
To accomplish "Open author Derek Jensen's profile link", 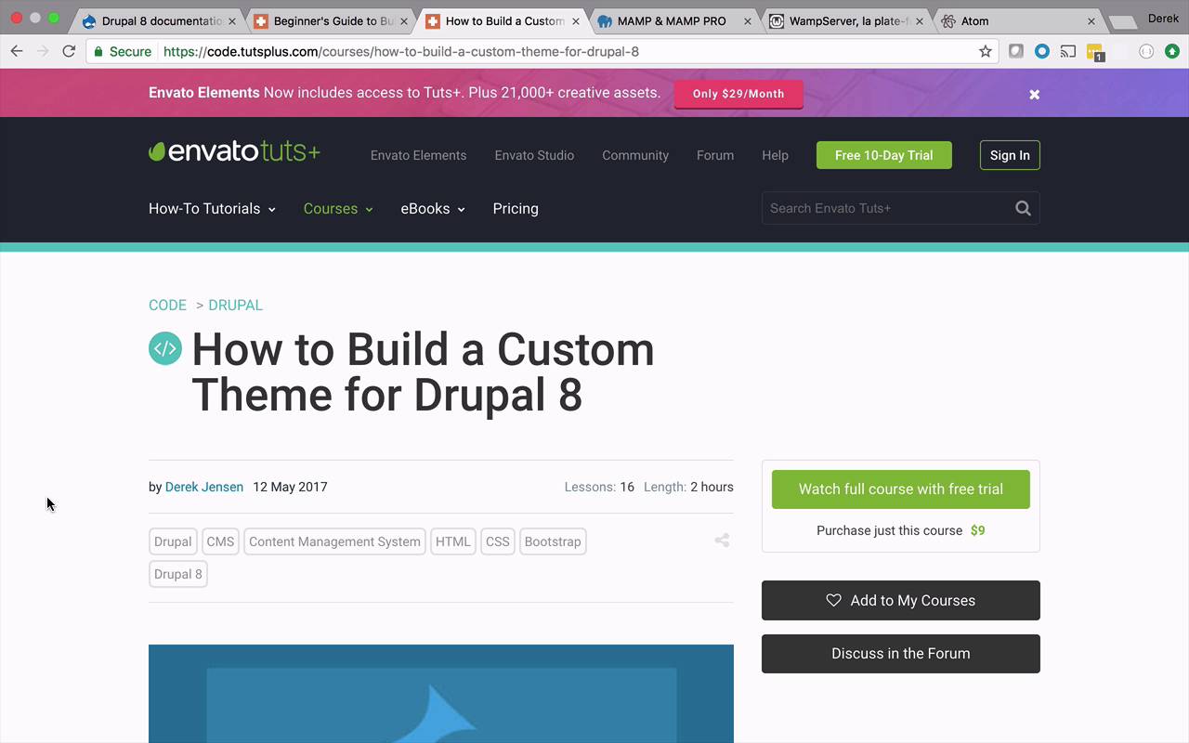I will [204, 487].
